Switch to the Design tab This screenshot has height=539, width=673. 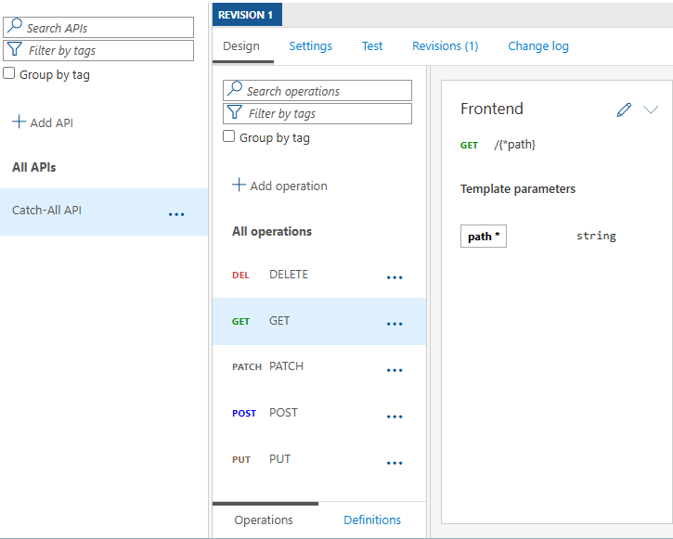(241, 45)
